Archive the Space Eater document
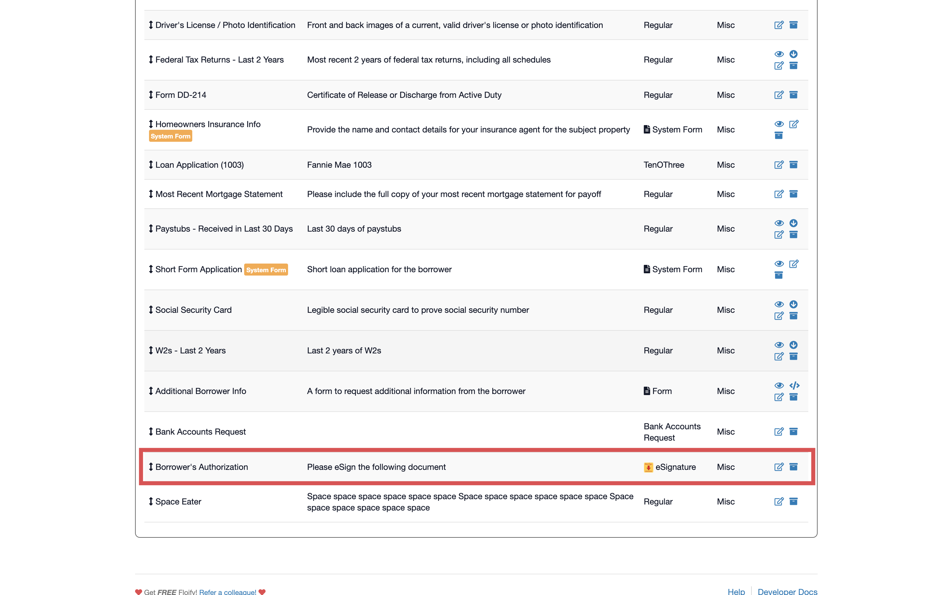 (x=794, y=501)
